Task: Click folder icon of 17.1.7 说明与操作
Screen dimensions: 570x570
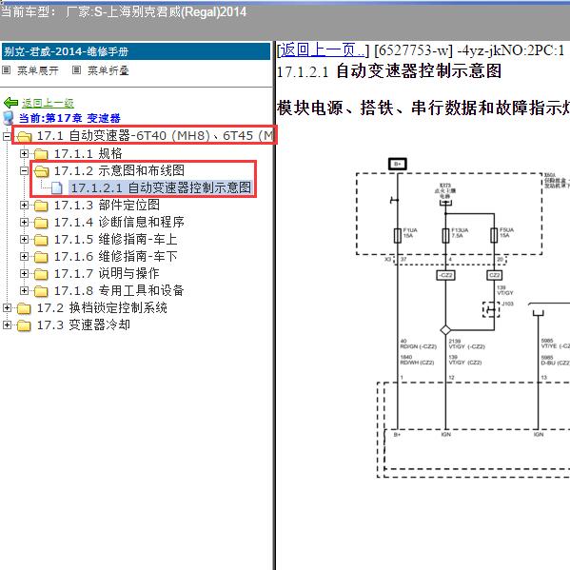Action: [41, 274]
